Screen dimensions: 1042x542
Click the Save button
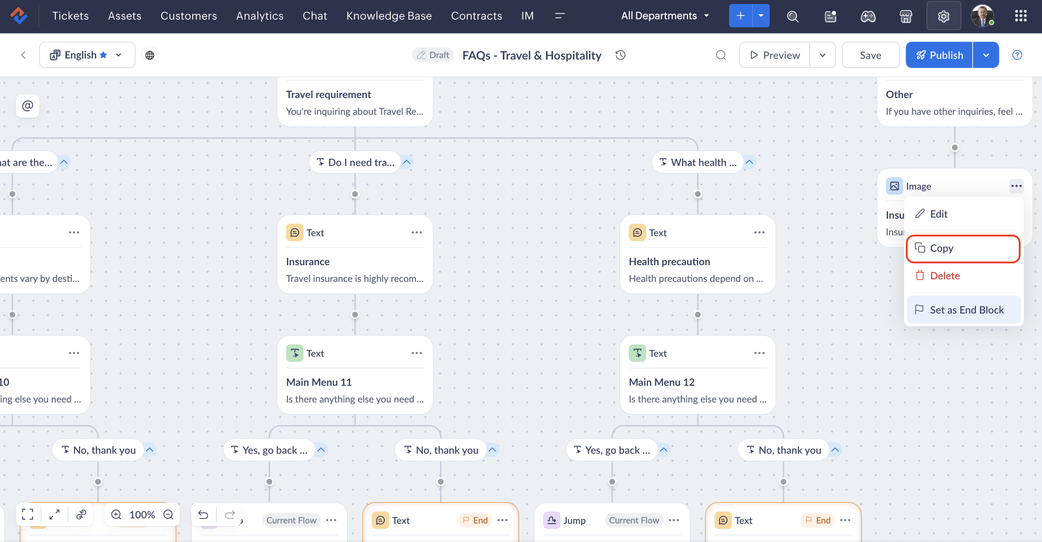pyautogui.click(x=870, y=55)
